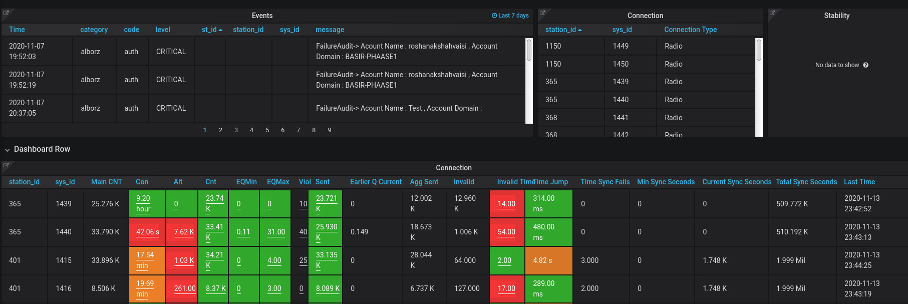Viewport: 908px width, 304px height.
Task: Jump to page 9 of the Events table
Action: coord(329,130)
